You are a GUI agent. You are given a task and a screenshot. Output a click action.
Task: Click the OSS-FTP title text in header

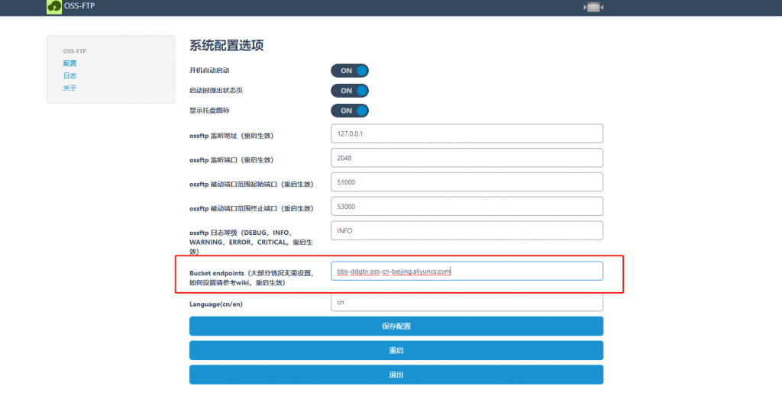tap(79, 6)
